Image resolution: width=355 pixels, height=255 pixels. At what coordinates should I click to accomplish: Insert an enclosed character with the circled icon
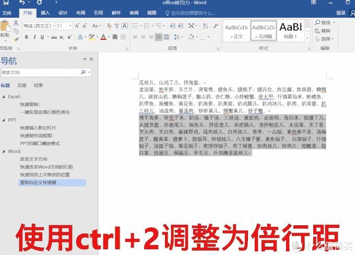pos(123,37)
